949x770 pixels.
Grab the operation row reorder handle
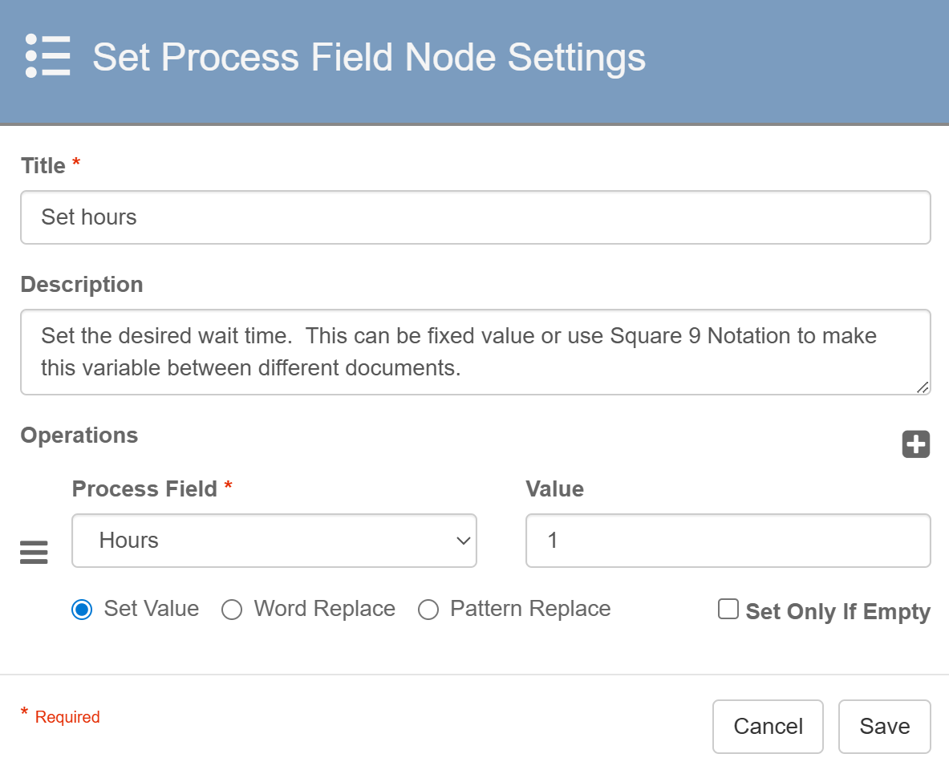[34, 553]
